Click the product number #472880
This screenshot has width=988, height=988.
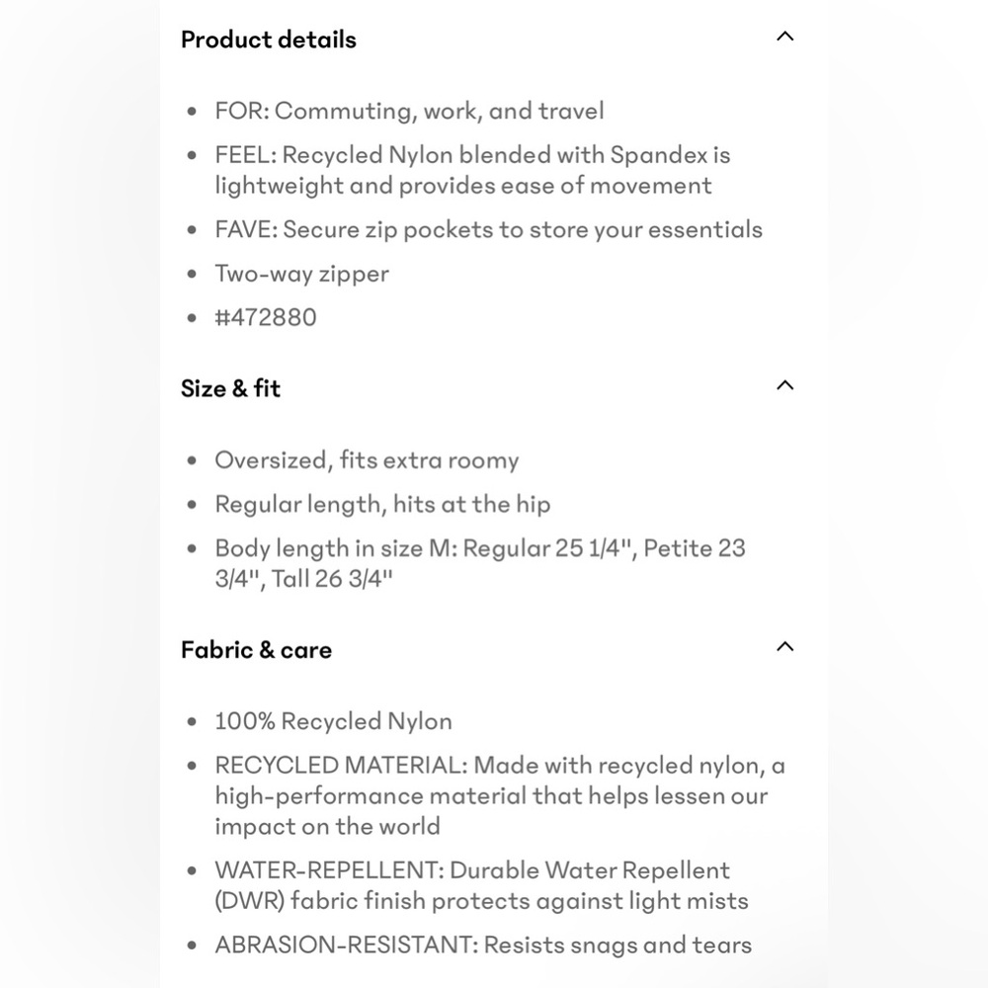point(266,317)
